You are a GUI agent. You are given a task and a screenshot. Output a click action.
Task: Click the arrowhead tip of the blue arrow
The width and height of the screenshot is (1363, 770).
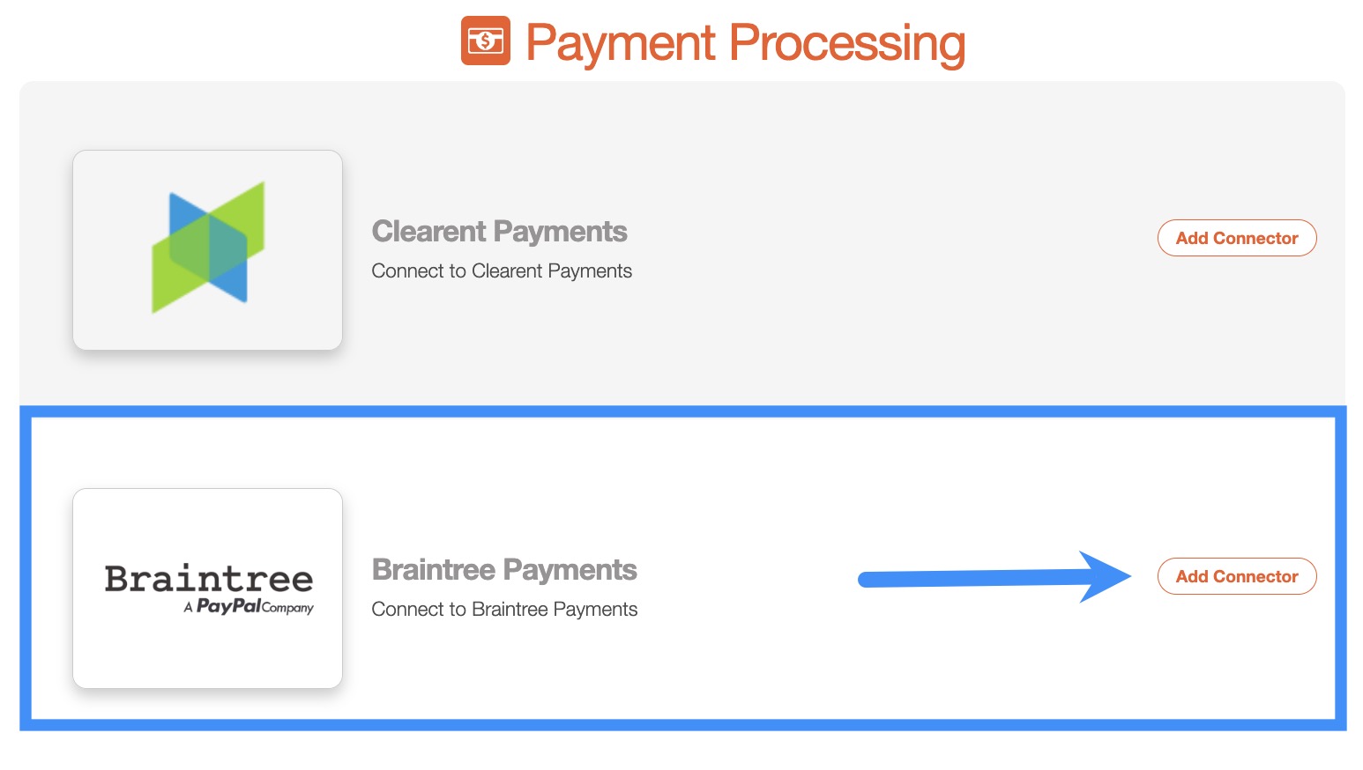[x=1125, y=576]
